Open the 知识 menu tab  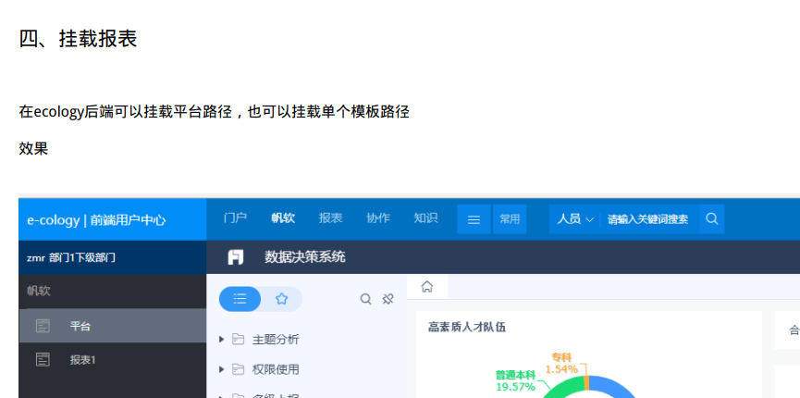(x=425, y=218)
